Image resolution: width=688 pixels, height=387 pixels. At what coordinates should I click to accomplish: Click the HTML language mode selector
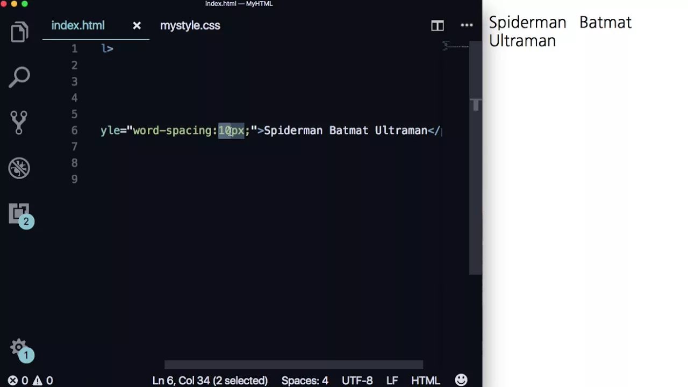426,381
